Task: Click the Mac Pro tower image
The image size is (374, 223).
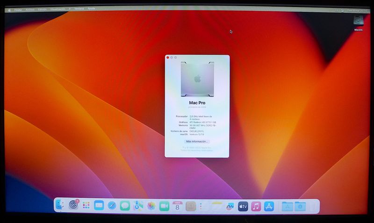Action: coord(197,79)
